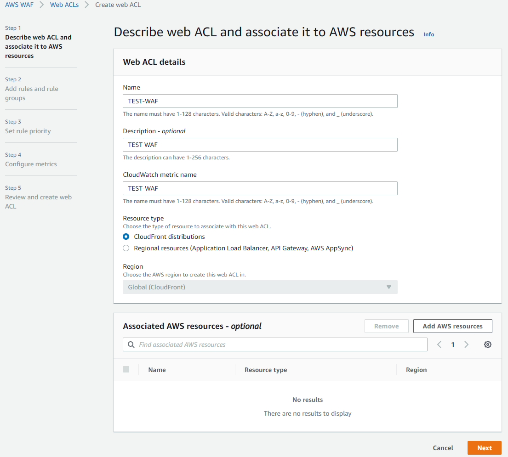Go to next page arrow
Screen dimensions: 508x457
click(x=467, y=344)
